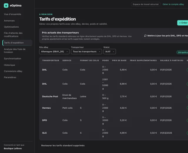Open the Site eBay dropdown
Screen dimensions: 188x153
click(x=54, y=52)
